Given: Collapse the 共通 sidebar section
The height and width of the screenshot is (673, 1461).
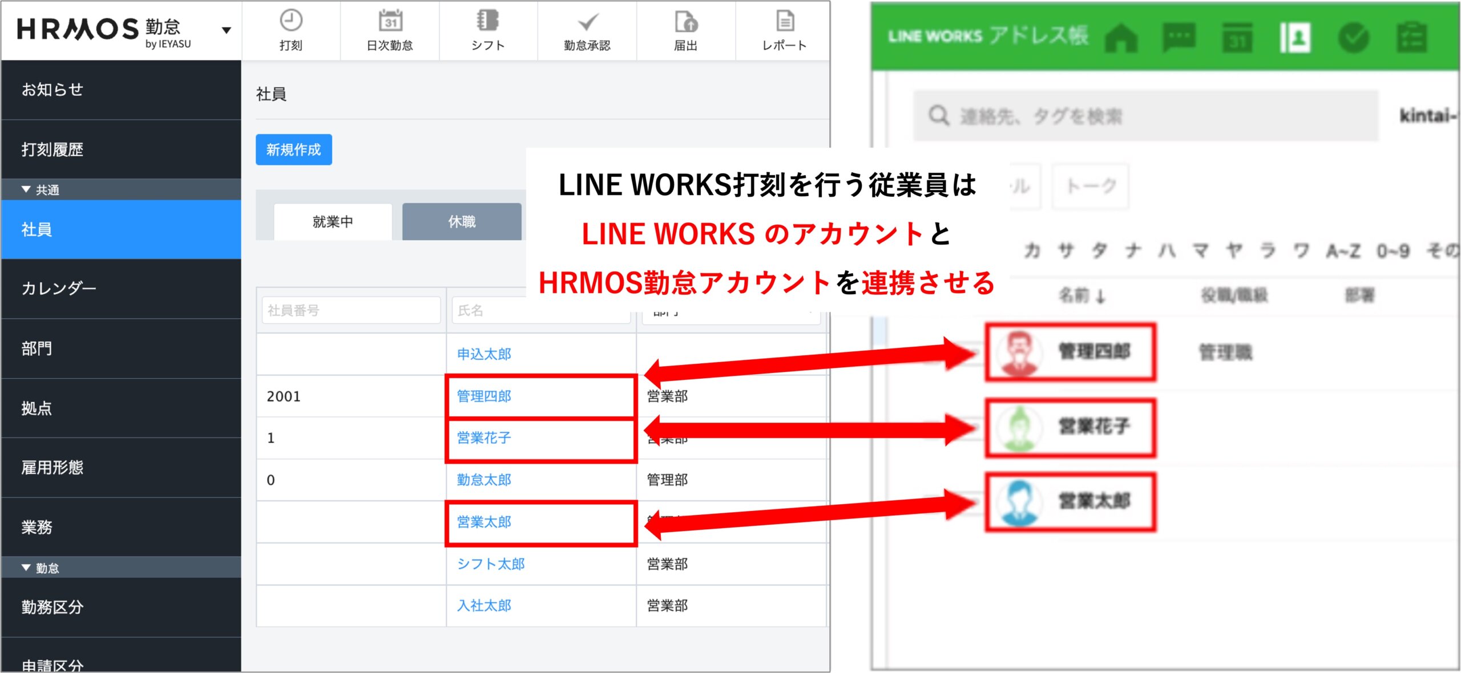Looking at the screenshot, I should [x=26, y=189].
